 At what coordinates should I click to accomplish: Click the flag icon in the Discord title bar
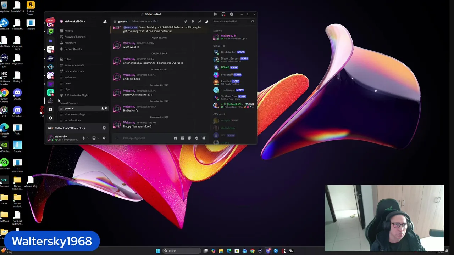[x=215, y=14]
